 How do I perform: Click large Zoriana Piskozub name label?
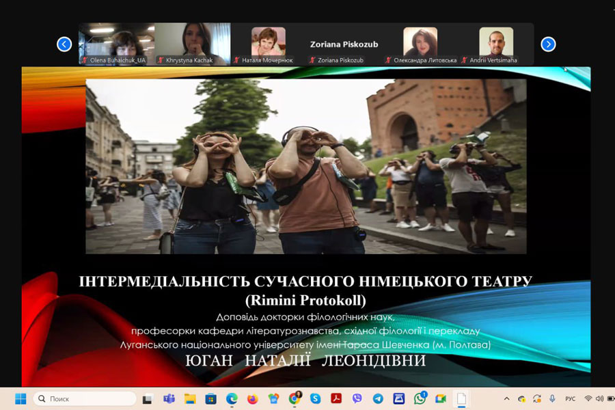tap(344, 44)
